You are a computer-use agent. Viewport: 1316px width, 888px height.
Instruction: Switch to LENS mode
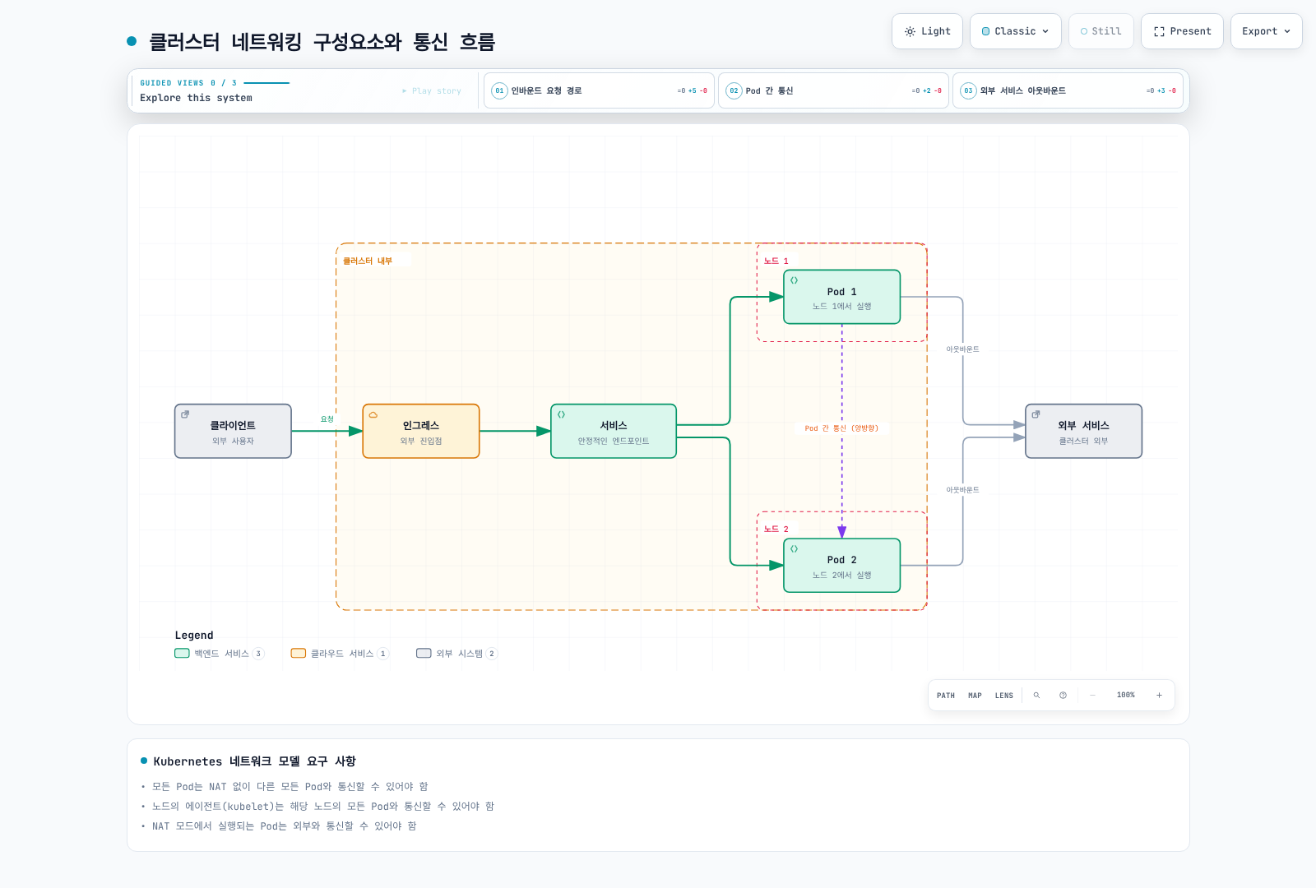pos(1004,696)
